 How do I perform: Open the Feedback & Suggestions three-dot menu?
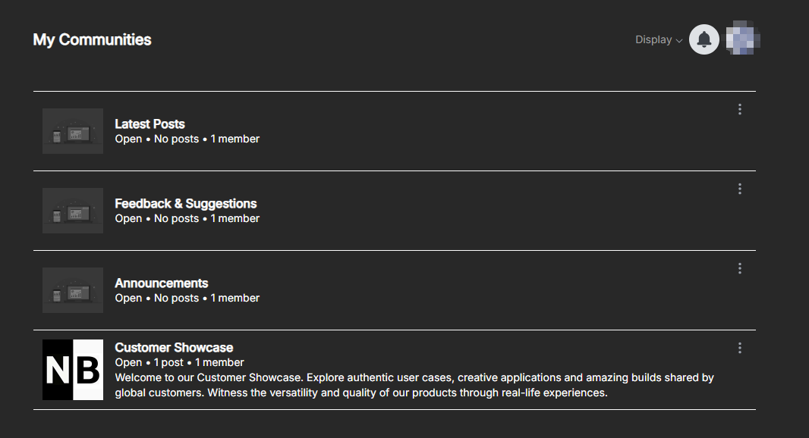(740, 189)
